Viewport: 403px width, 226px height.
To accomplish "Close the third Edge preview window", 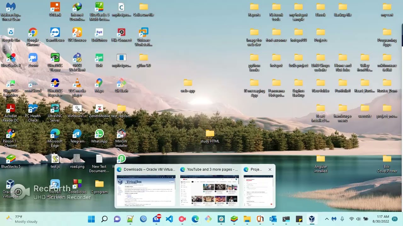I will tap(270, 169).
